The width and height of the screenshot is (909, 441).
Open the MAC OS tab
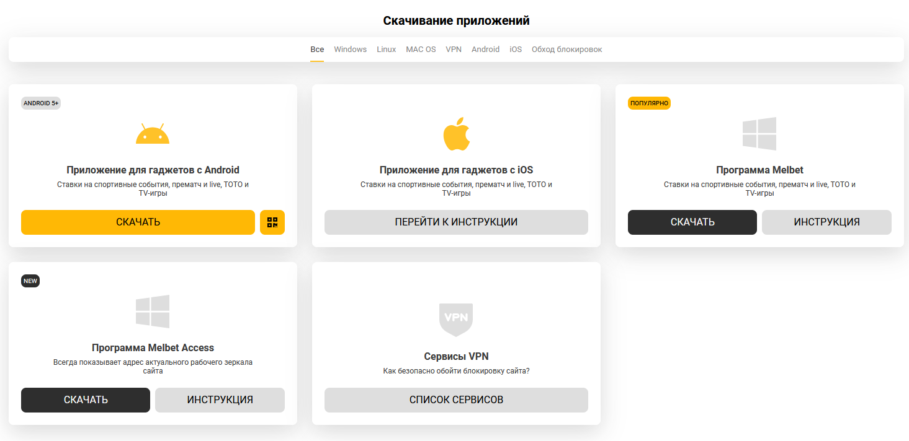421,49
